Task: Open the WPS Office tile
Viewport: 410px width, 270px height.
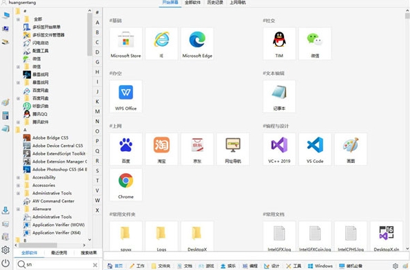Action: pyautogui.click(x=126, y=96)
